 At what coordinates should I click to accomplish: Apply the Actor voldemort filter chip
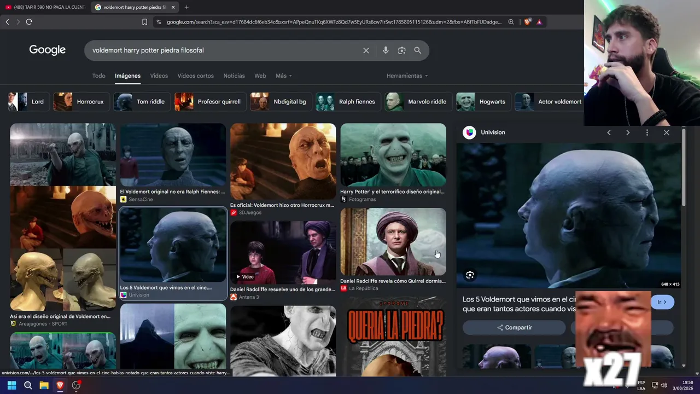click(549, 102)
